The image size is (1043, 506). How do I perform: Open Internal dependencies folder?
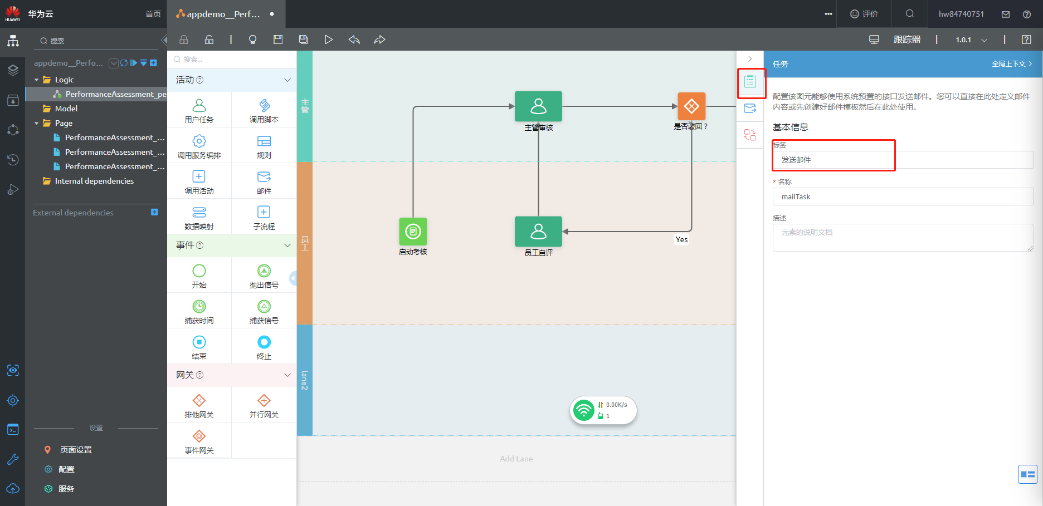(x=94, y=181)
